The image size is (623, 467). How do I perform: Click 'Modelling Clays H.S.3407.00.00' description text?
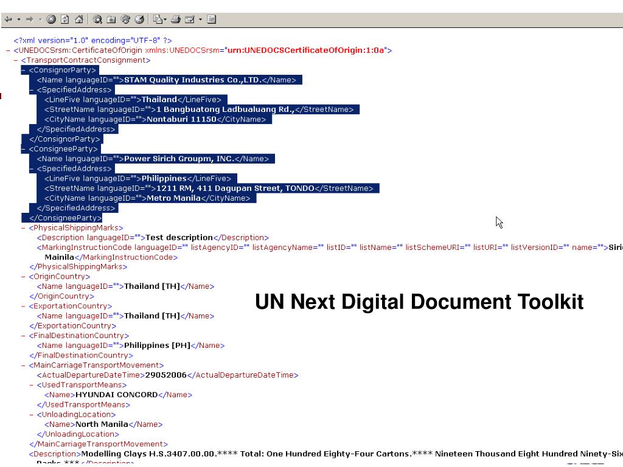[148, 454]
